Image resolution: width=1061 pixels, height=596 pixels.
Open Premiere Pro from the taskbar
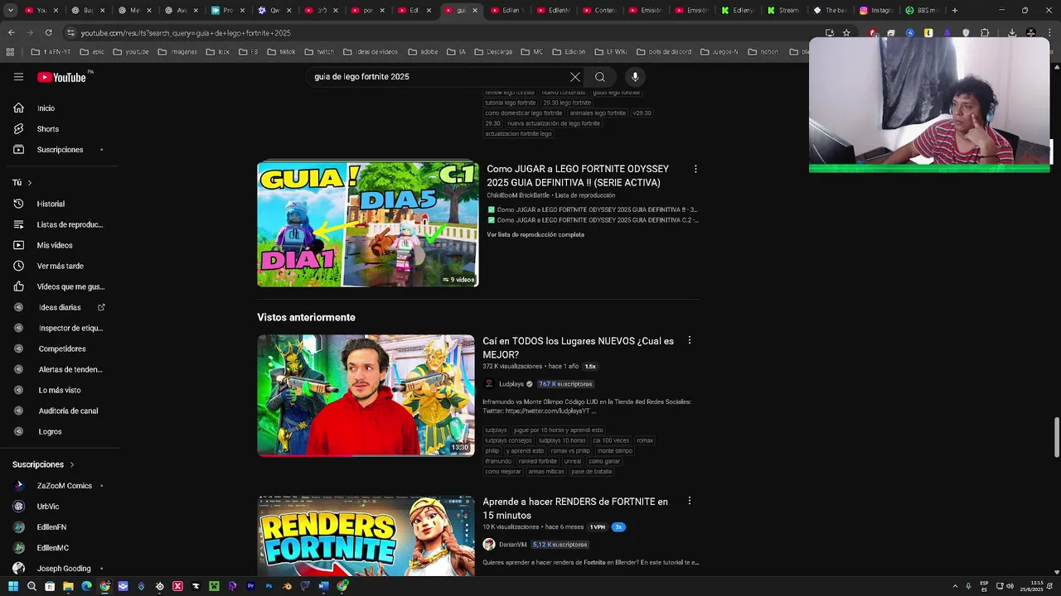point(250,586)
